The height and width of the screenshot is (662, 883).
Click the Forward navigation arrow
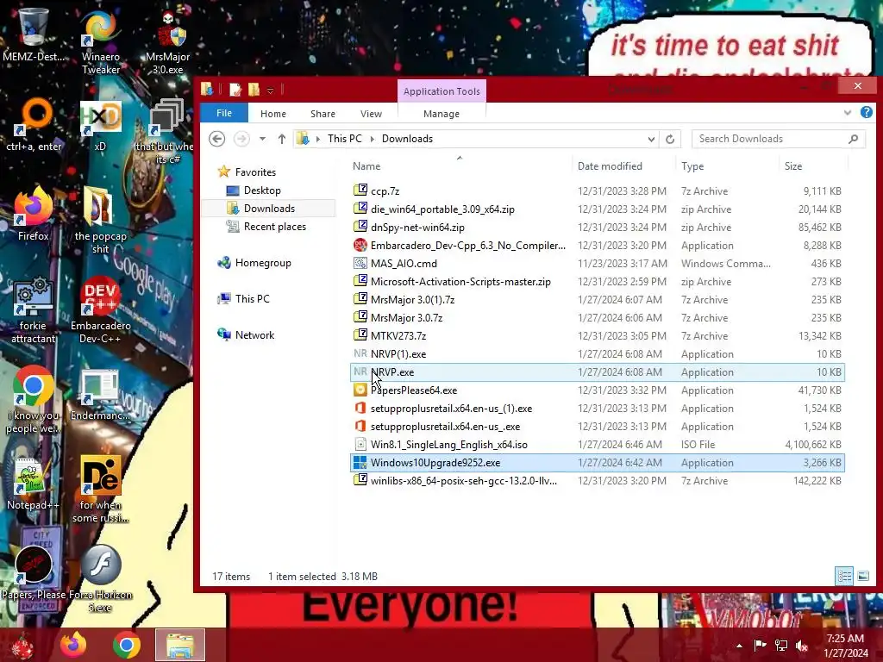[x=241, y=139]
